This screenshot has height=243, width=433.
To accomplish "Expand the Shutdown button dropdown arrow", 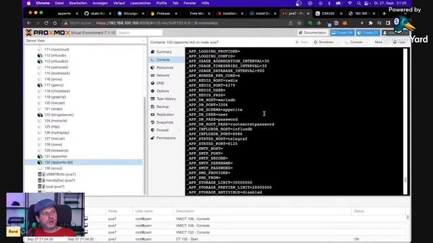I will coord(338,42).
